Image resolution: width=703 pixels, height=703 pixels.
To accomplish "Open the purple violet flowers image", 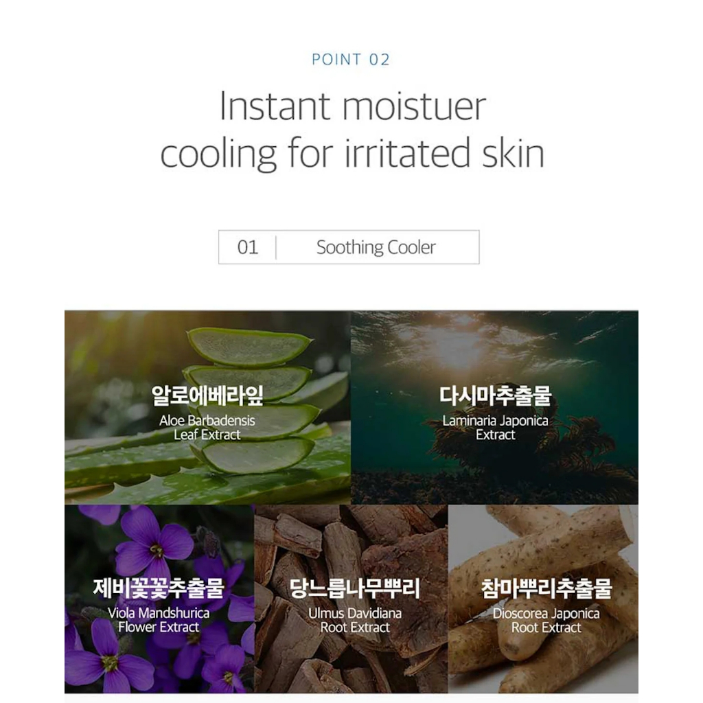I will [x=159, y=599].
